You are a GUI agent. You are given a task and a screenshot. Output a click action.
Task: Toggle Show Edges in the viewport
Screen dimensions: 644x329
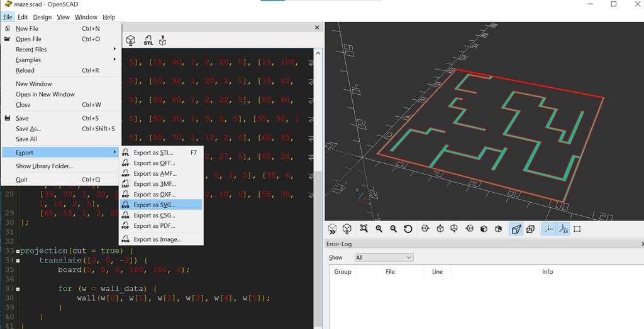pos(577,229)
